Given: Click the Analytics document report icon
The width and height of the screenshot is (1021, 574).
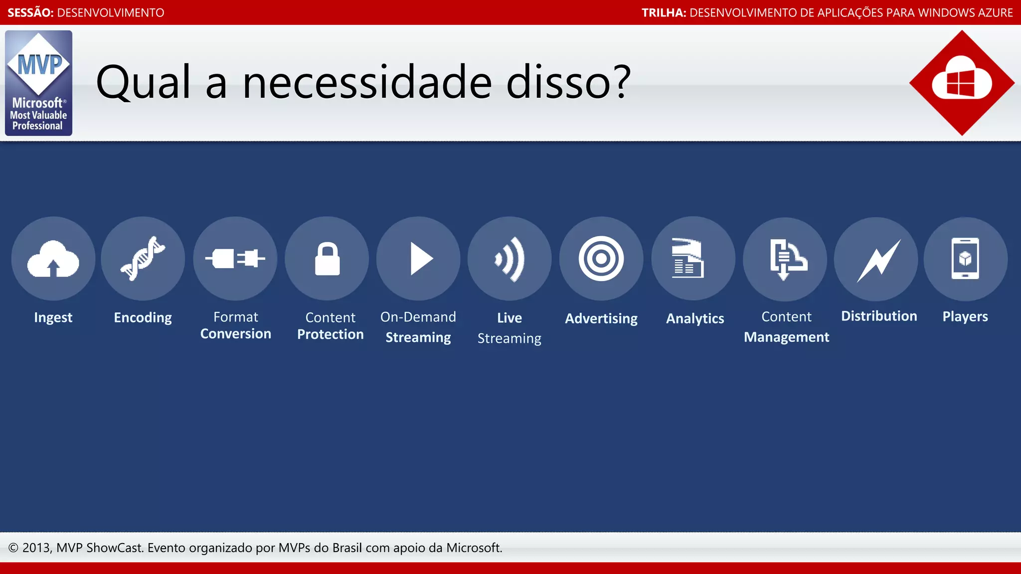Looking at the screenshot, I should (x=693, y=259).
